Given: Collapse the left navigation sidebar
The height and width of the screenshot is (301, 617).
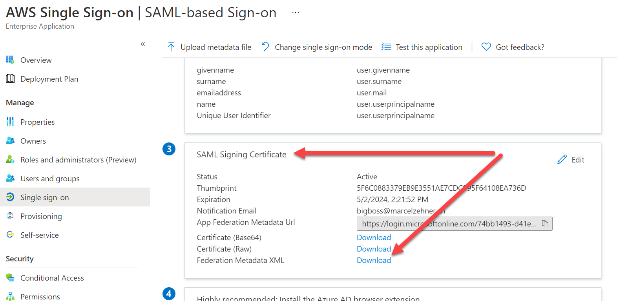Looking at the screenshot, I should (143, 44).
